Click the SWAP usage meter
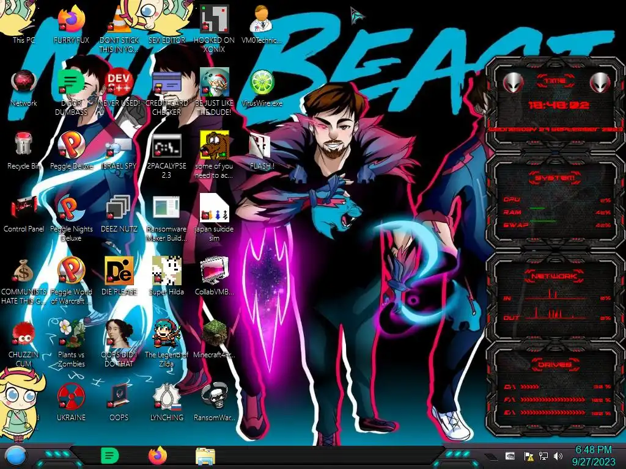The height and width of the screenshot is (469, 626). [x=557, y=225]
